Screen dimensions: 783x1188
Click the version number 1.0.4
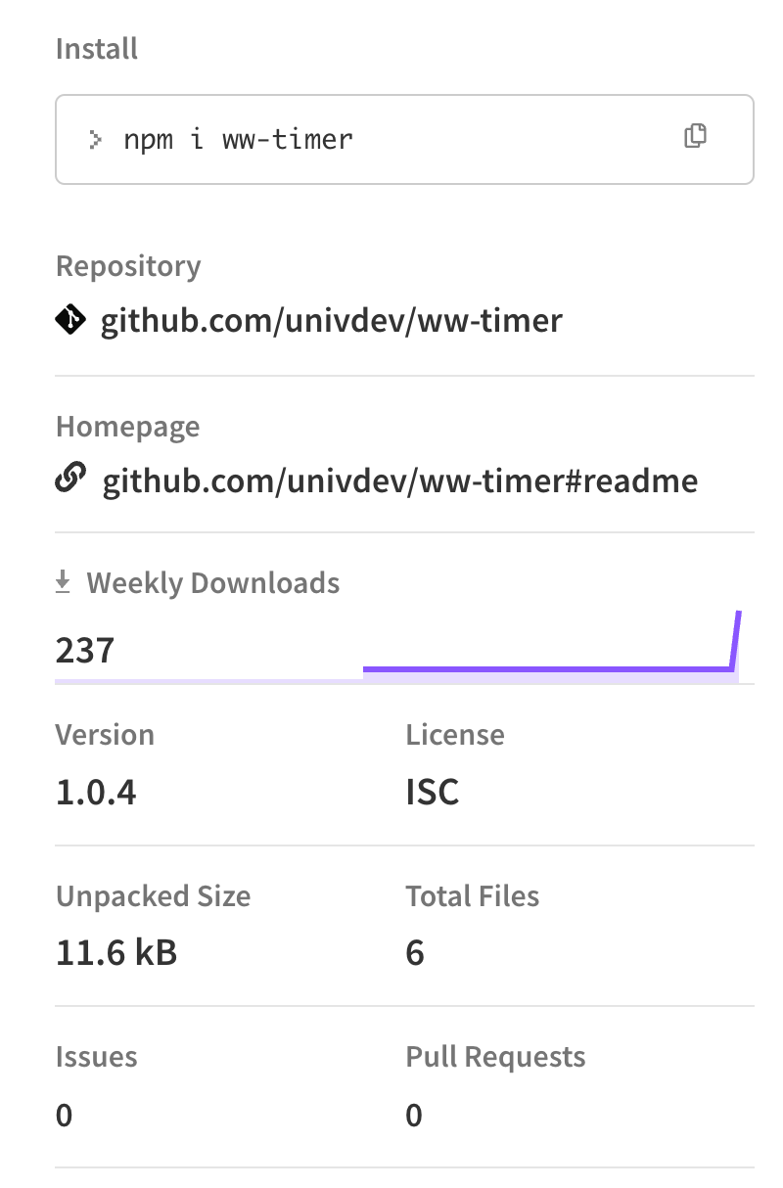[x=96, y=792]
